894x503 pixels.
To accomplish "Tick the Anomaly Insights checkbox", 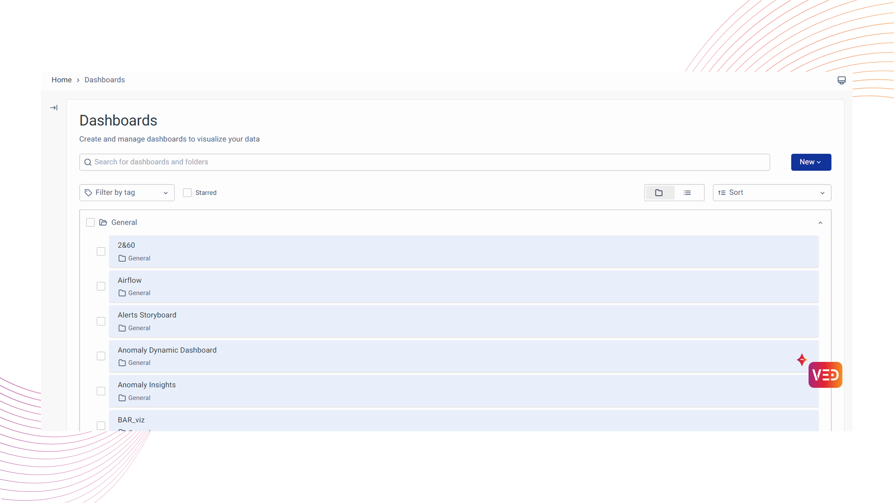I will [101, 391].
